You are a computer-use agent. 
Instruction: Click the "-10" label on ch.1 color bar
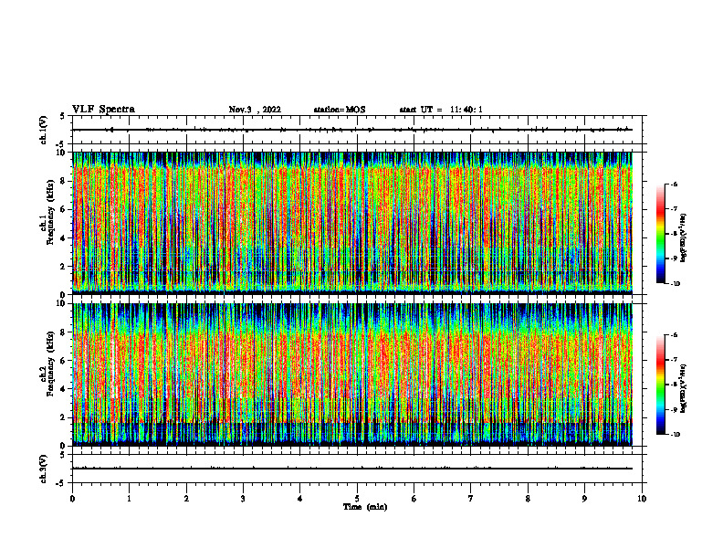pos(674,284)
